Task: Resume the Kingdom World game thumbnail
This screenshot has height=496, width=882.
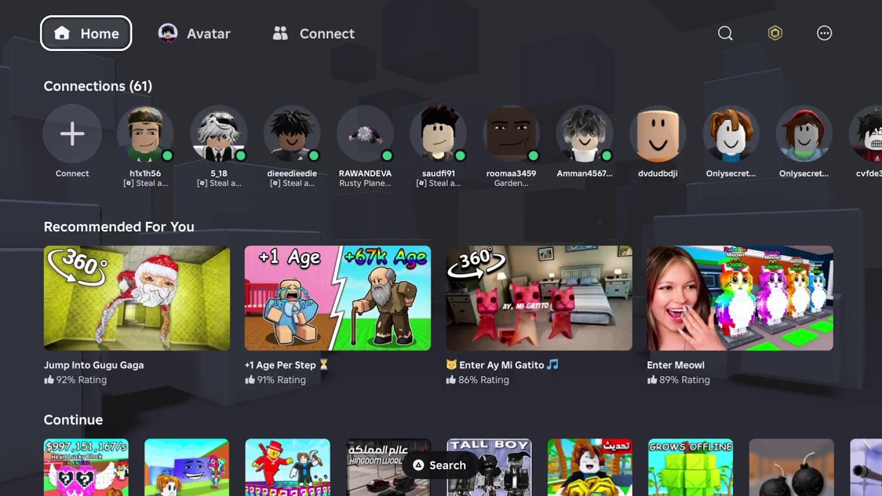Action: click(x=388, y=468)
